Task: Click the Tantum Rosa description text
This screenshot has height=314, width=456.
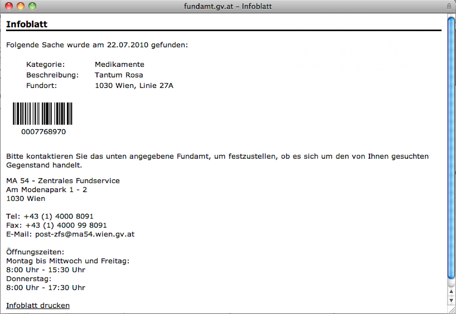Action: click(x=119, y=75)
